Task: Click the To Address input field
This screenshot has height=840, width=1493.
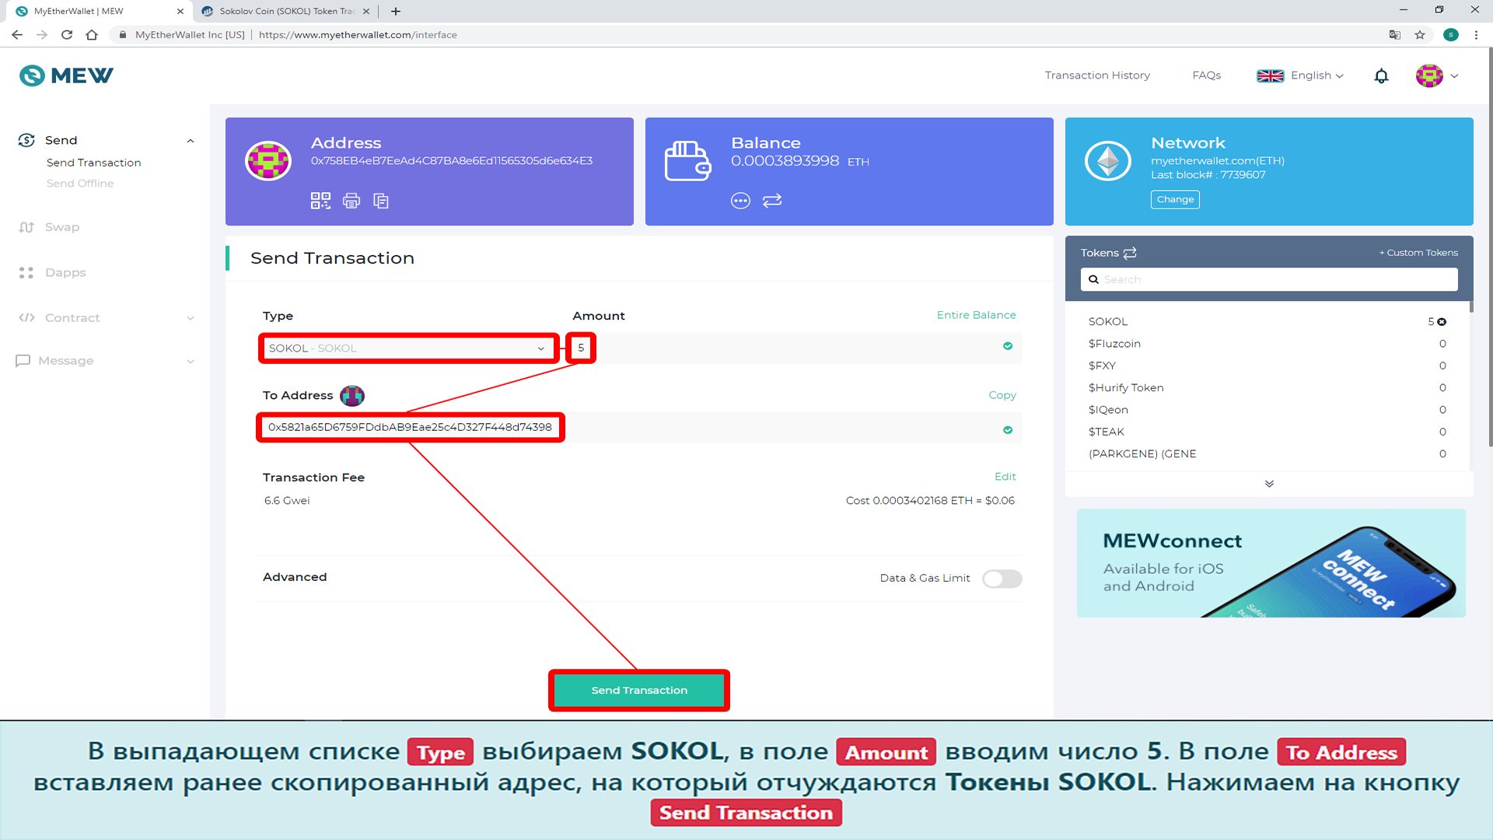Action: 641,428
